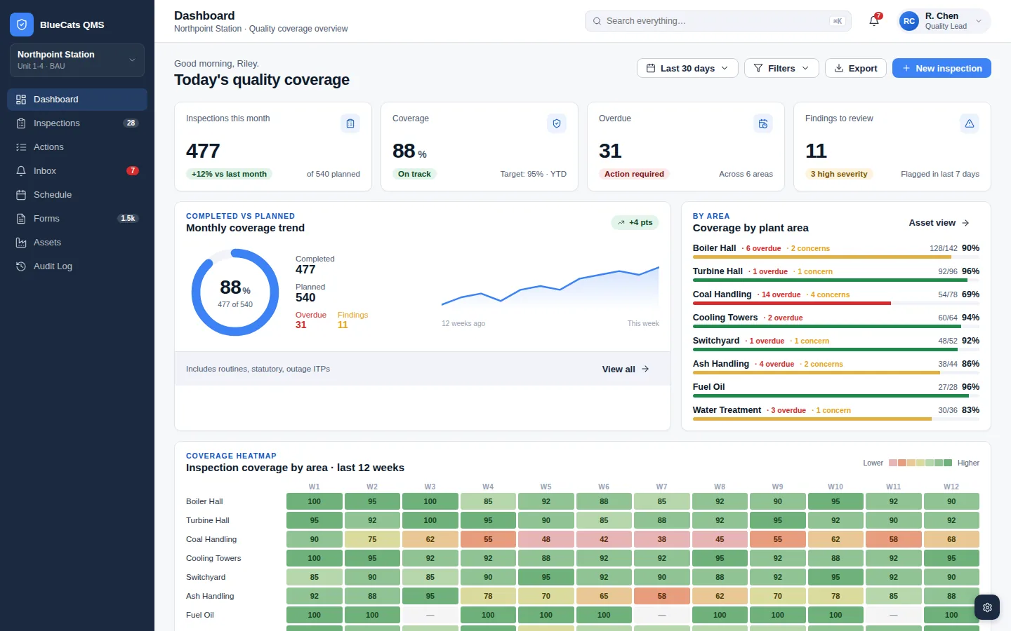The image size is (1011, 631).
Task: Click Ash Handling W7 heatmap cell 58
Action: click(661, 596)
